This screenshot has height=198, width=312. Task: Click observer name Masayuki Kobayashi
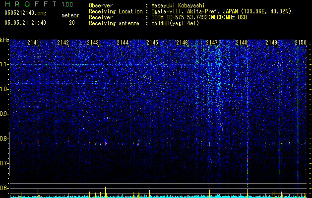pyautogui.click(x=178, y=5)
